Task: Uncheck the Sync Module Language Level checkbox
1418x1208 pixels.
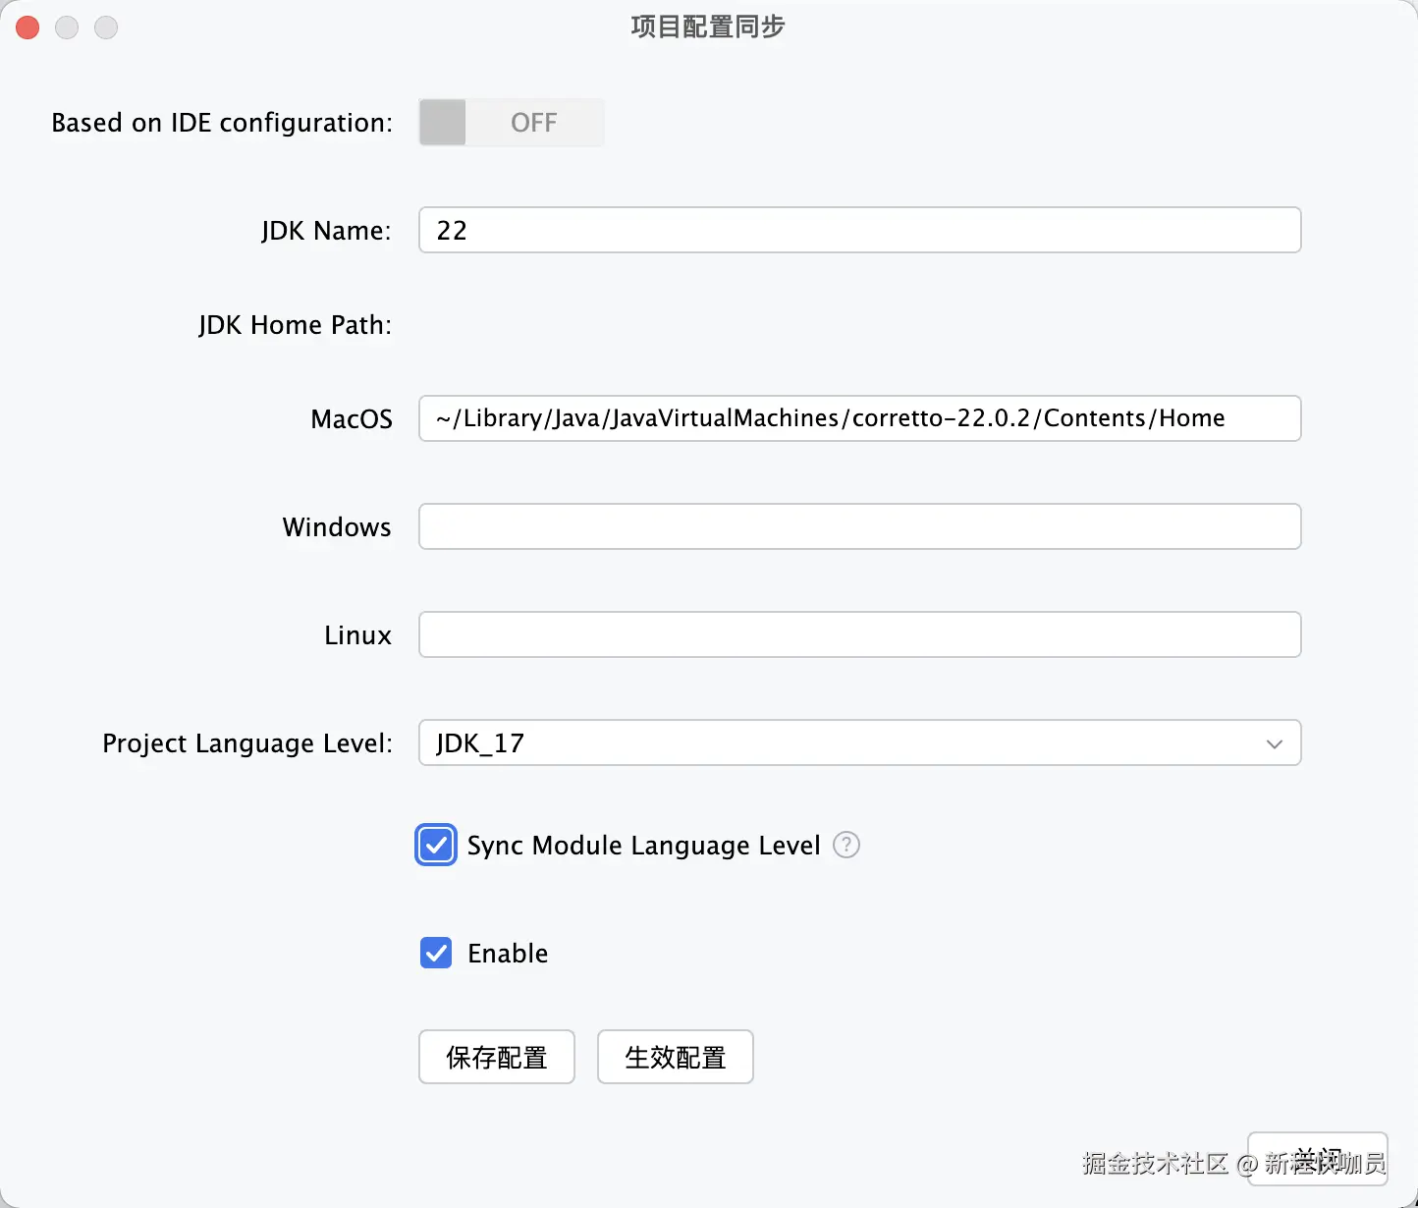Action: [435, 845]
